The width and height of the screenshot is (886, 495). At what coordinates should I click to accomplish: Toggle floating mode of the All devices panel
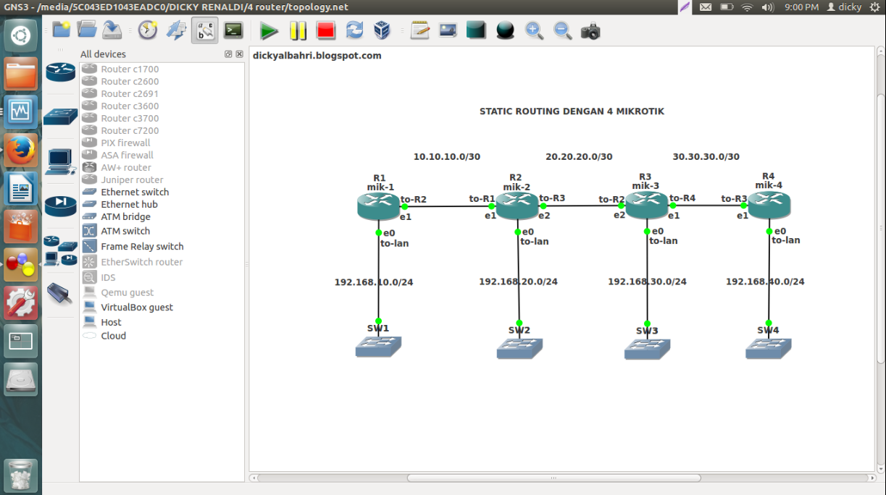point(227,54)
